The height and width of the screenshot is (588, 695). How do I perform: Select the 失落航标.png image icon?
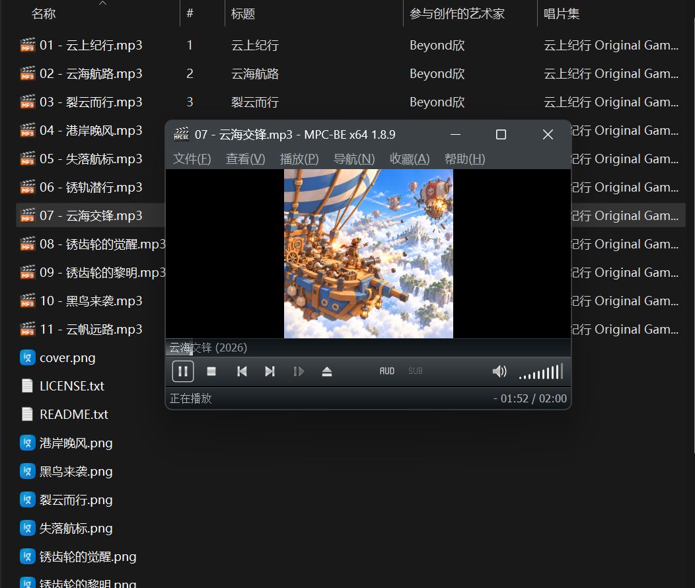pyautogui.click(x=28, y=528)
